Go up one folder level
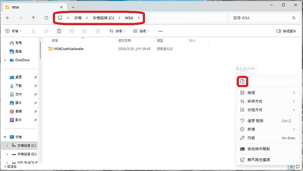The height and width of the screenshot is (171, 303). point(33,18)
